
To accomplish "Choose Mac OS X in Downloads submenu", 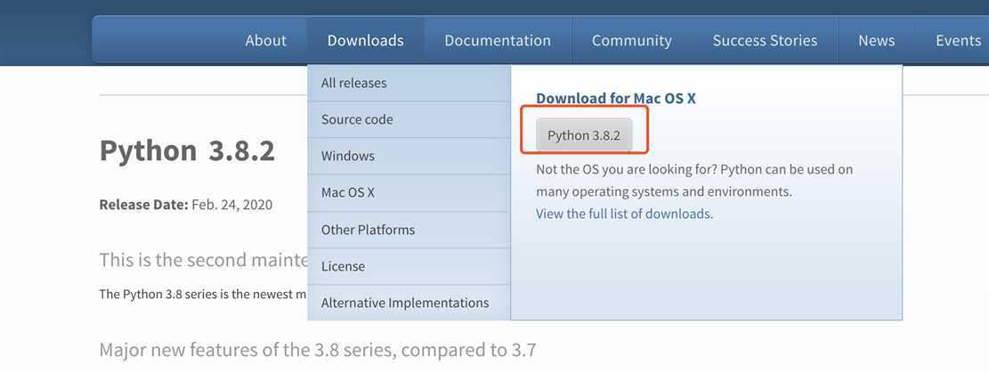I will tap(409, 192).
